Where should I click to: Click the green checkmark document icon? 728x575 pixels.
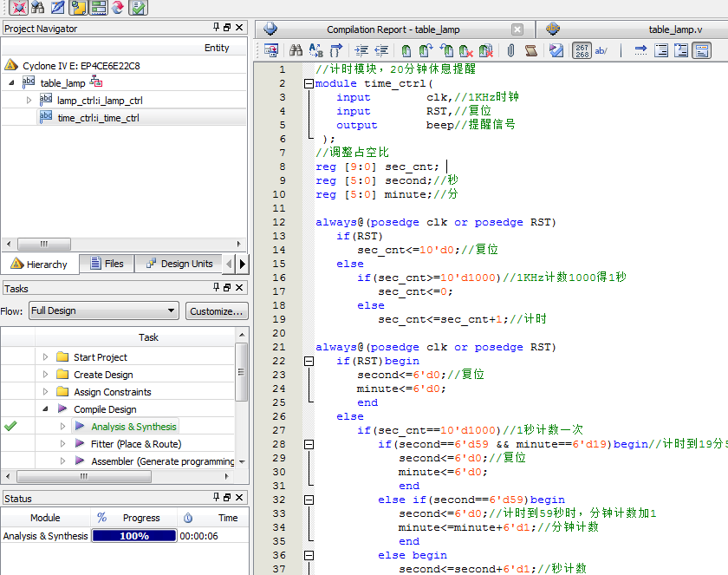click(x=138, y=7)
